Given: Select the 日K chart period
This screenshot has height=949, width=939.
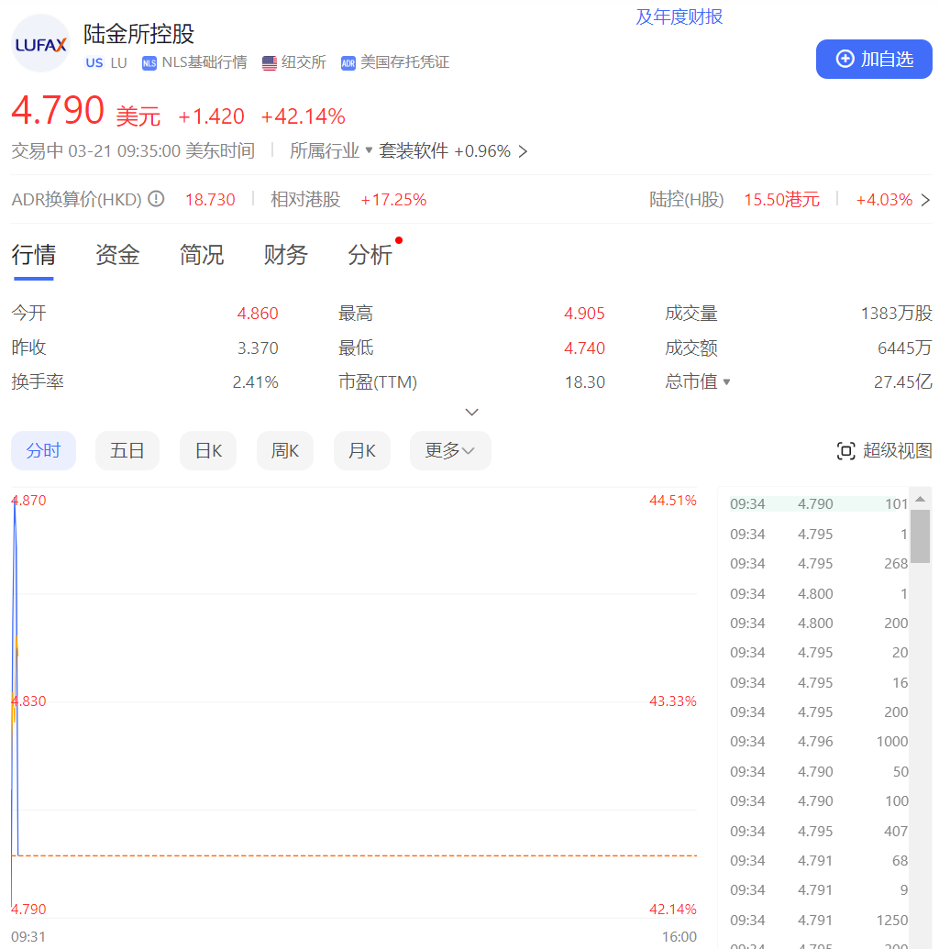Looking at the screenshot, I should (x=208, y=450).
